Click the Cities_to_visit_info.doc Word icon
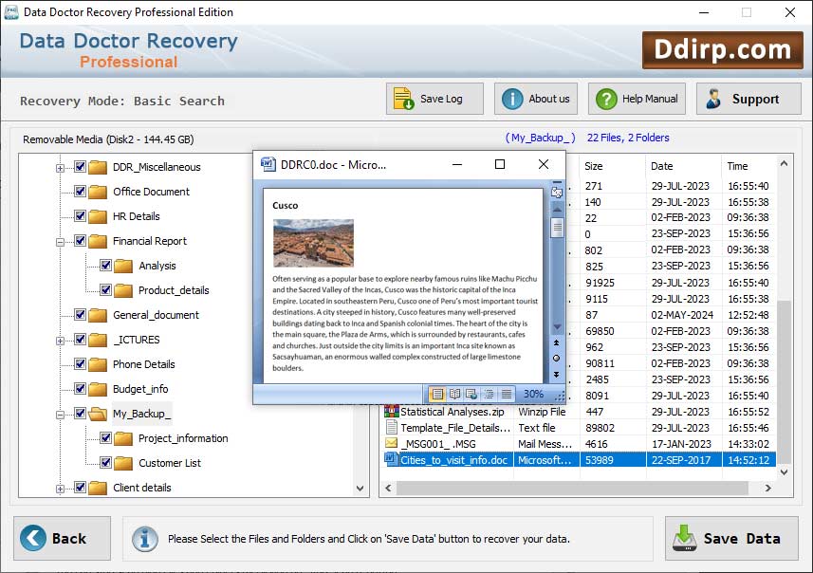Image resolution: width=813 pixels, height=573 pixels. coord(391,458)
